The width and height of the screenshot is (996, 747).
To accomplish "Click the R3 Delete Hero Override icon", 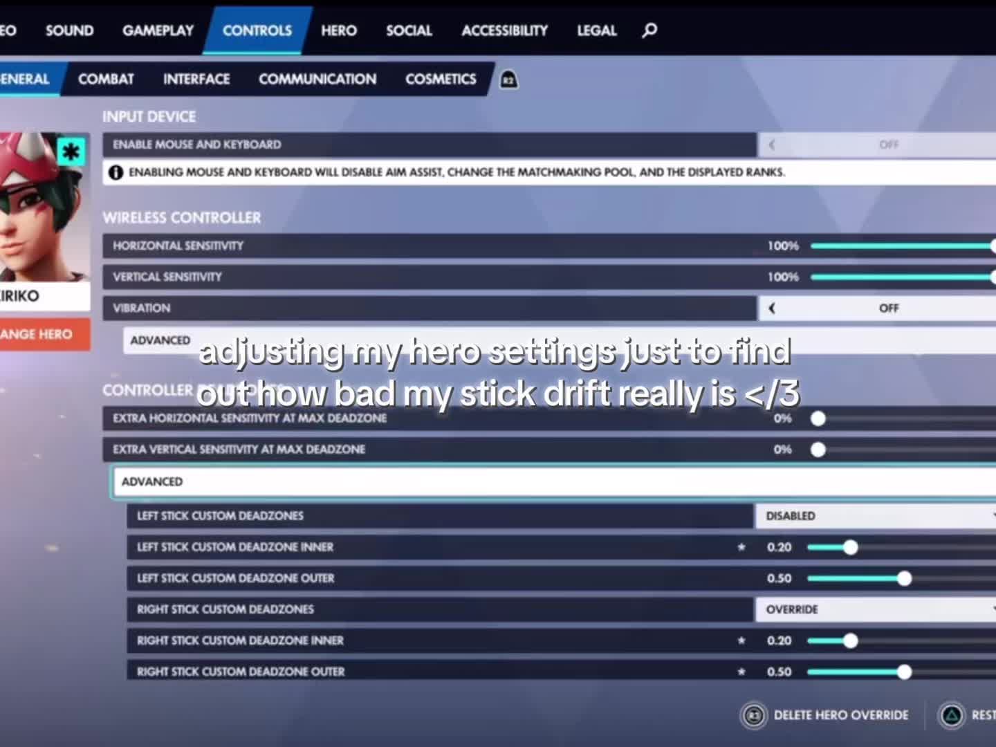I will pos(754,715).
